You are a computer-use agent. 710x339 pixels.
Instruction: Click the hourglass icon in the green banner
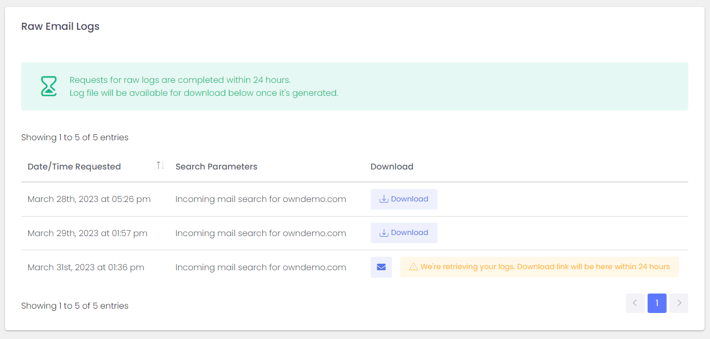pos(49,87)
